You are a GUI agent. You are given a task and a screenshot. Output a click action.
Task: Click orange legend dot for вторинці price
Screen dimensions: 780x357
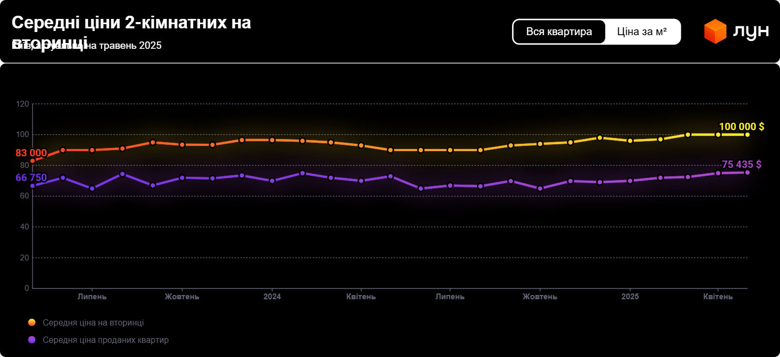coord(32,322)
